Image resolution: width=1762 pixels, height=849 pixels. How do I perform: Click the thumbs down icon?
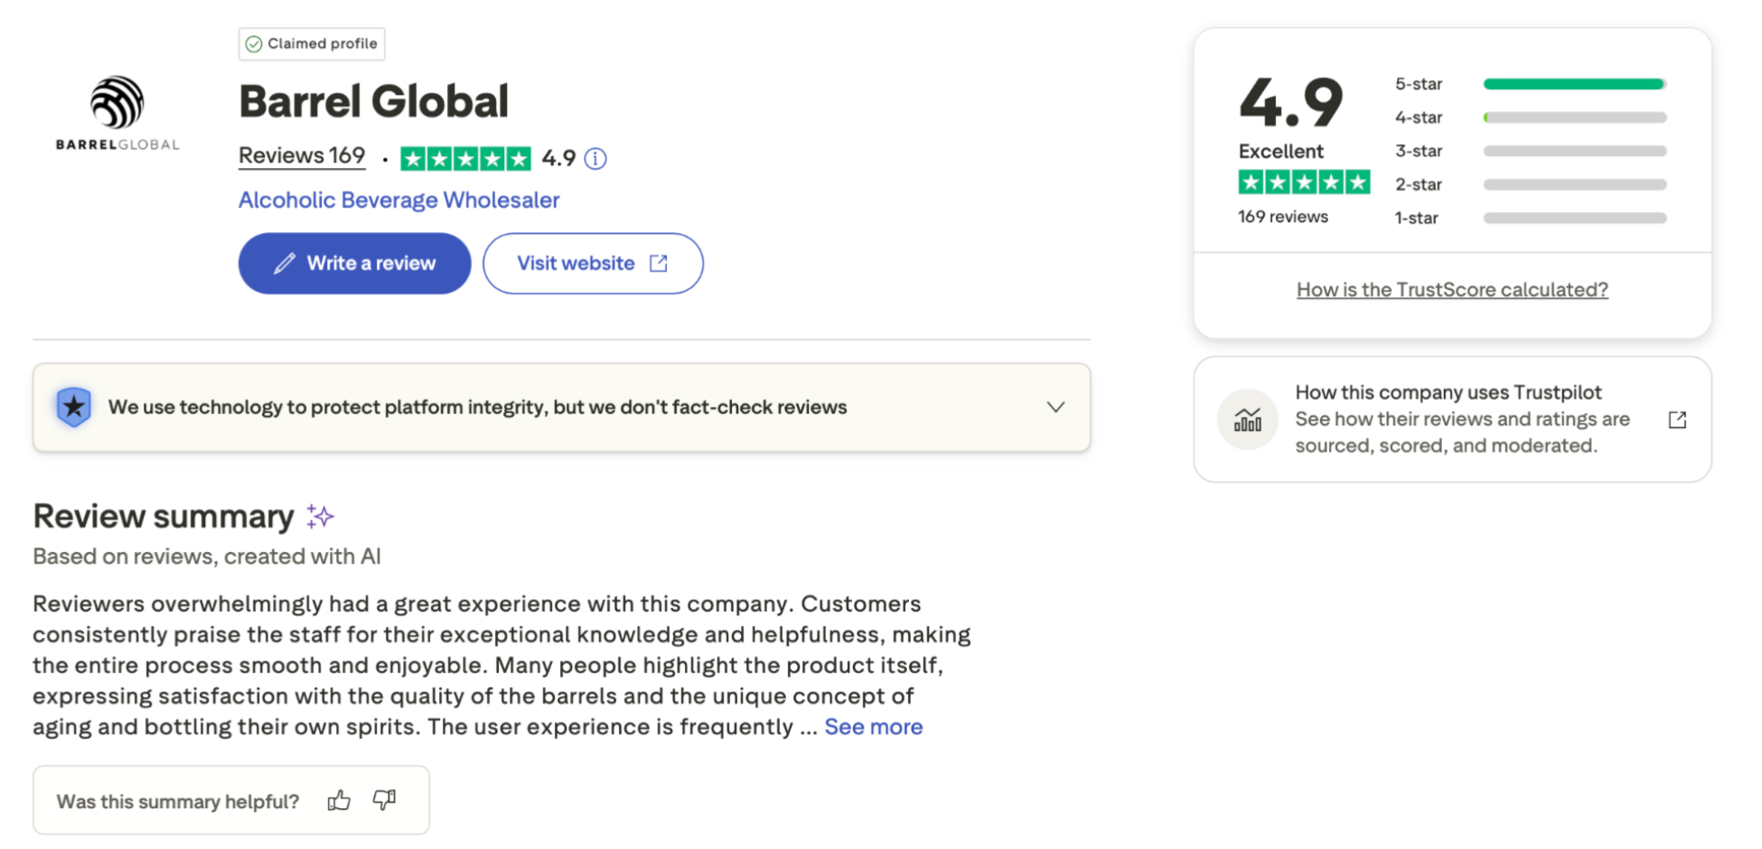pyautogui.click(x=385, y=800)
